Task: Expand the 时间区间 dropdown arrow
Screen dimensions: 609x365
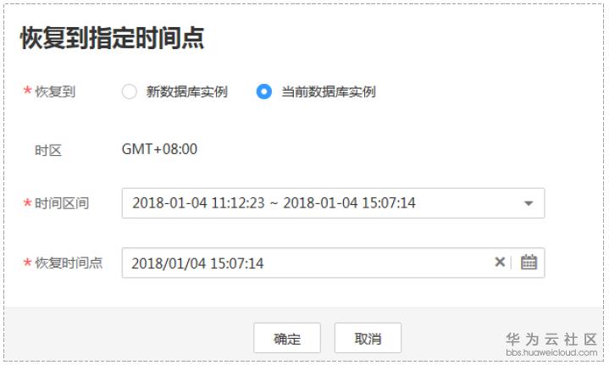Action: click(529, 203)
